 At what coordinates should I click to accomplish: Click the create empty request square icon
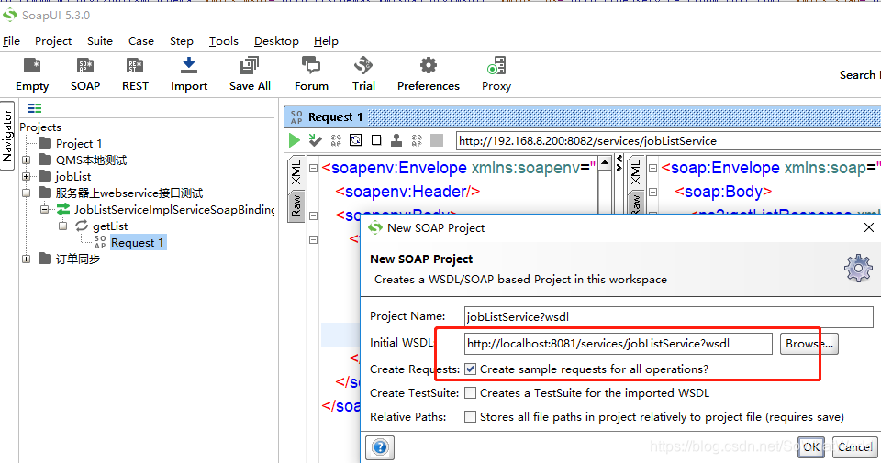[x=376, y=140]
